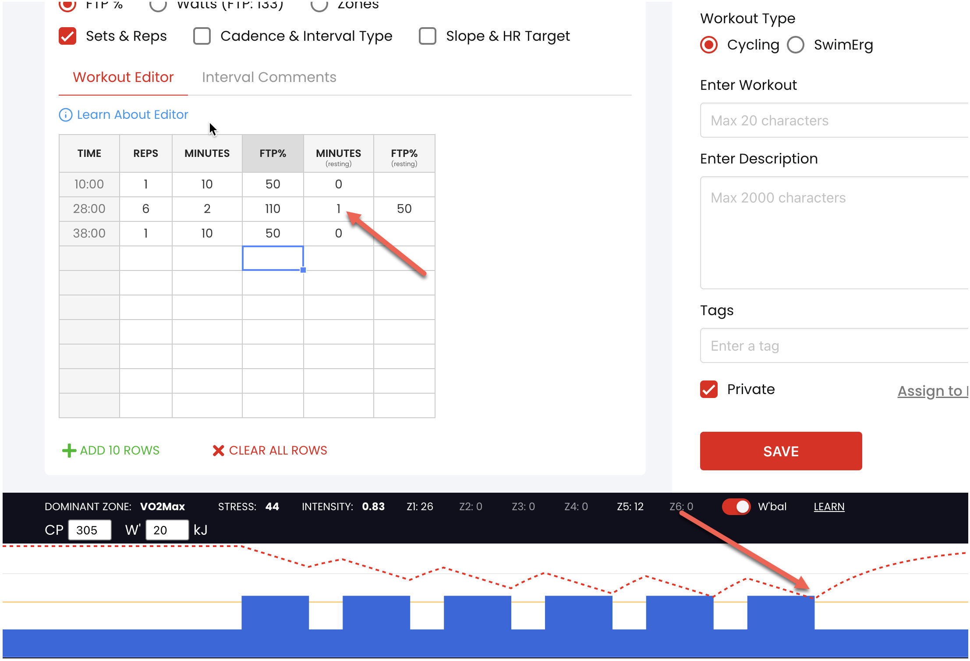Click the green plus icon for Add Rows
The image size is (970, 661).
tap(69, 451)
